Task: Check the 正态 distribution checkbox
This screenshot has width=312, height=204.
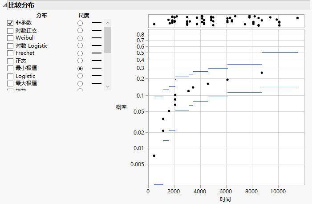Action: point(10,61)
